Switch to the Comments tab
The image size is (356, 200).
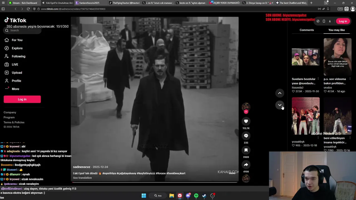tap(307, 30)
